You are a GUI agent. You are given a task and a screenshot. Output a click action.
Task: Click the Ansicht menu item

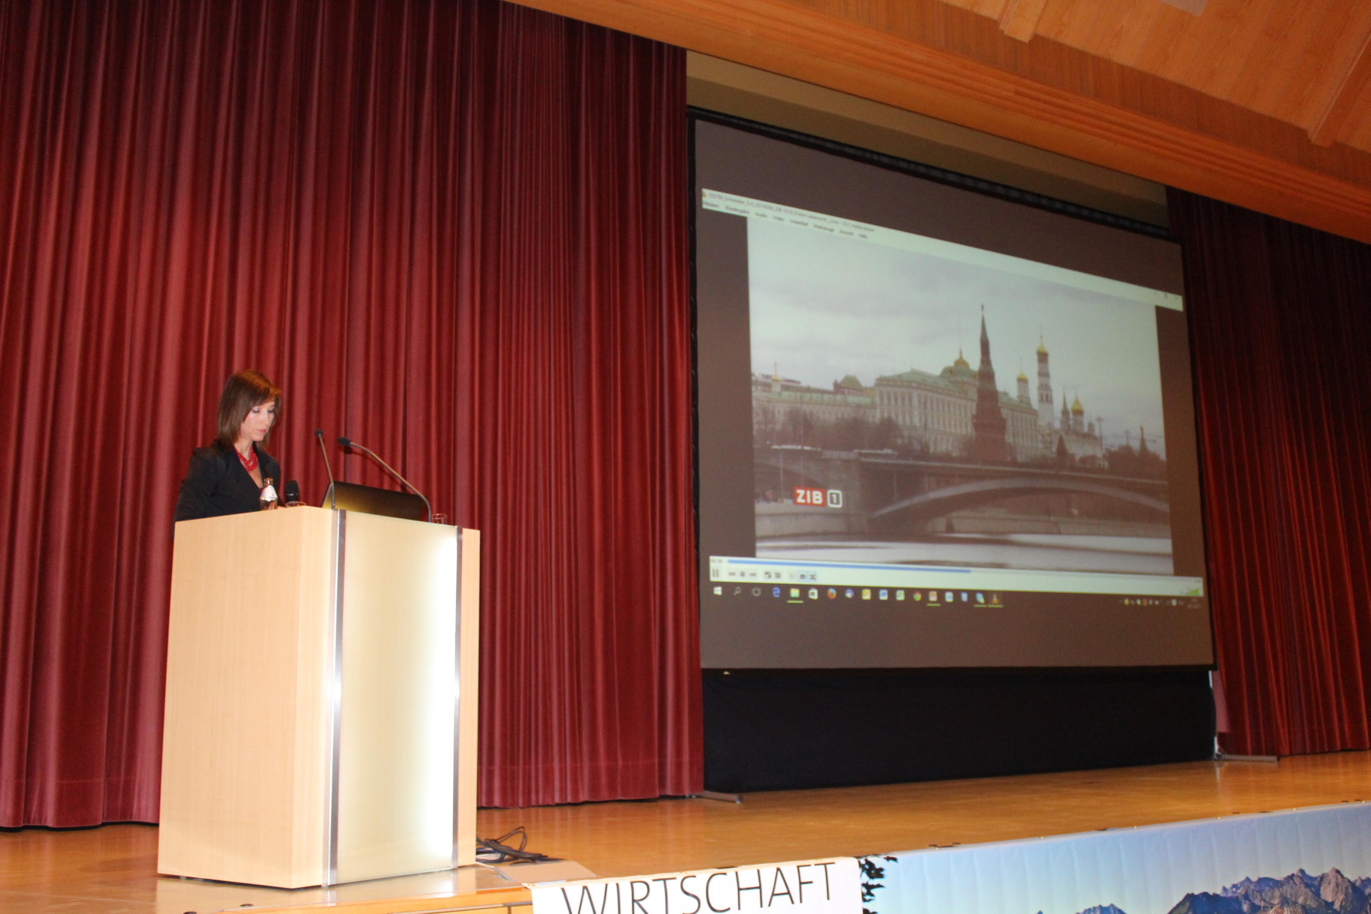846,233
